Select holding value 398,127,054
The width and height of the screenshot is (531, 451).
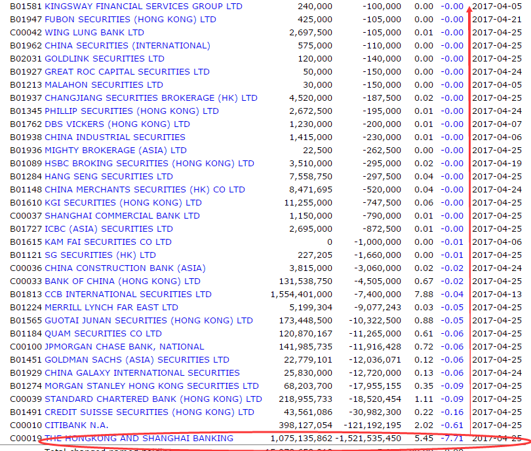pyautogui.click(x=305, y=425)
